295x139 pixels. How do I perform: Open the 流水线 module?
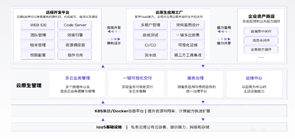150,55
